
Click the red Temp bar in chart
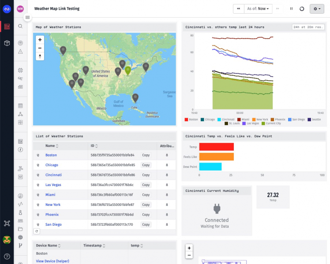[216, 147]
